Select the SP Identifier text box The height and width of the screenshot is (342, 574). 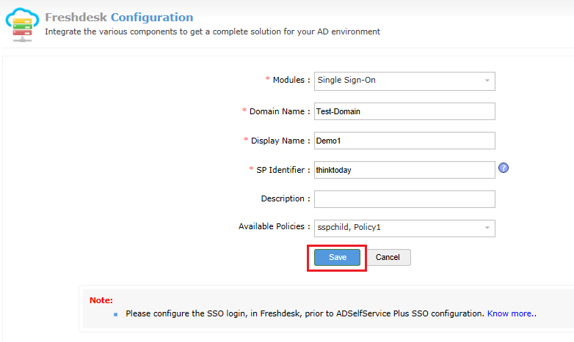(x=404, y=170)
